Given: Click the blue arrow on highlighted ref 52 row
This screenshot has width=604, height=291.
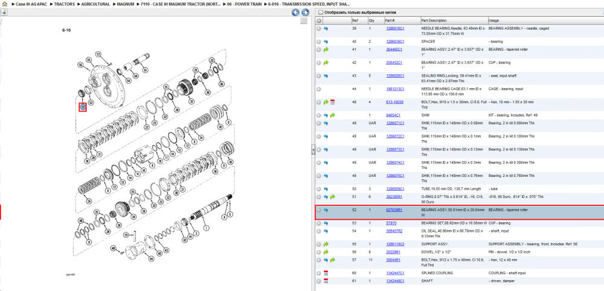Looking at the screenshot, I should (326, 210).
